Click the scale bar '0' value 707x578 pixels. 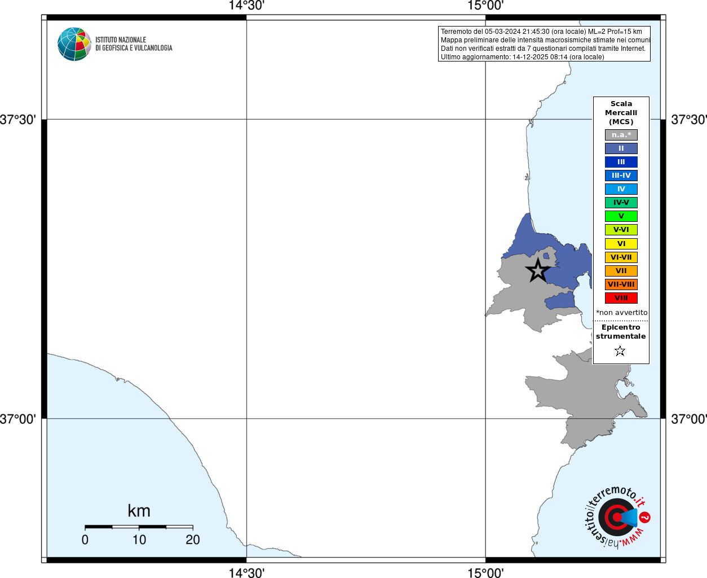pyautogui.click(x=85, y=540)
